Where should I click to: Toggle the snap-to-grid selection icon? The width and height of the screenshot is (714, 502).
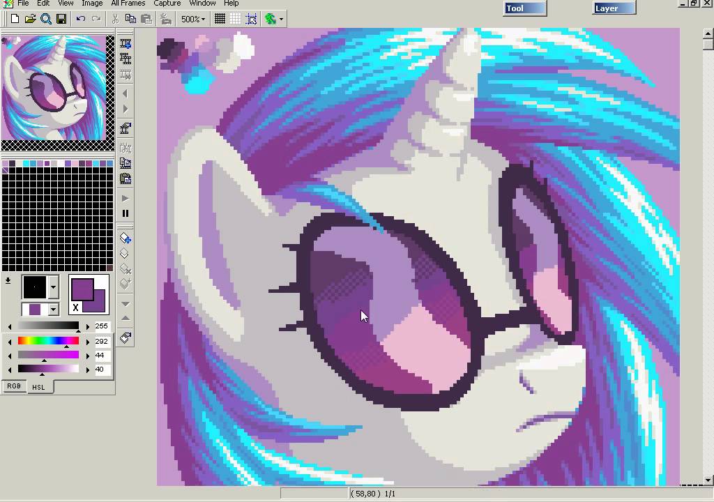pos(251,19)
